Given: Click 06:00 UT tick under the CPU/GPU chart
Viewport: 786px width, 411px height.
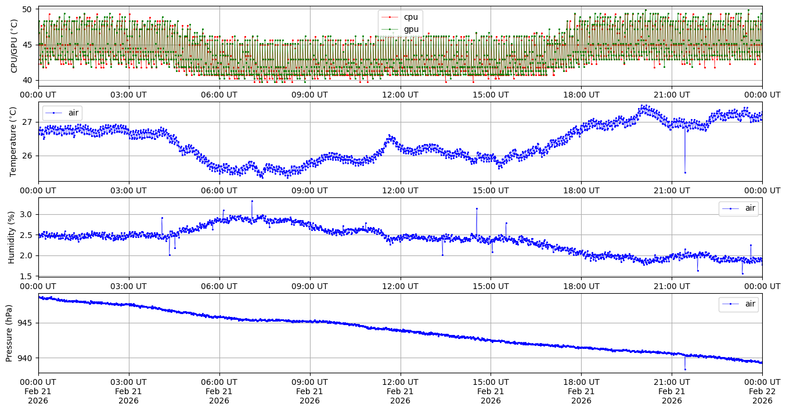Looking at the screenshot, I should click(x=219, y=95).
